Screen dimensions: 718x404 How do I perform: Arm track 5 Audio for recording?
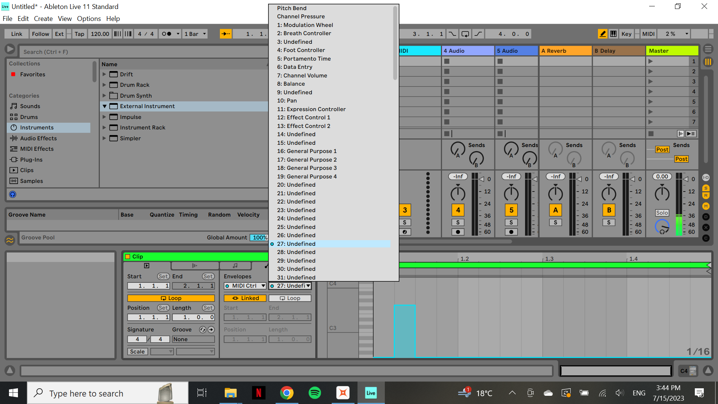coord(511,232)
